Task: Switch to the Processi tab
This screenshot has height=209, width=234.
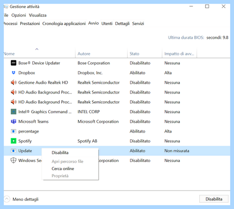Action: coord(11,23)
